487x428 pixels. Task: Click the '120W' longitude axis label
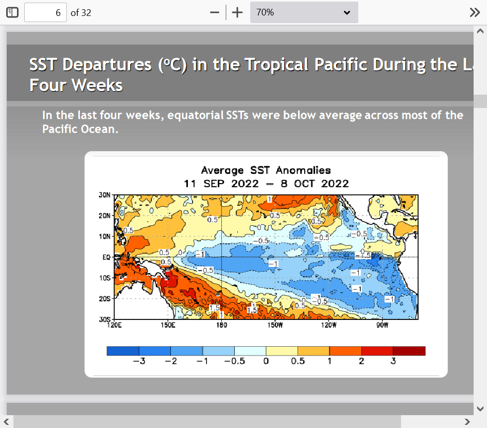[x=328, y=325]
